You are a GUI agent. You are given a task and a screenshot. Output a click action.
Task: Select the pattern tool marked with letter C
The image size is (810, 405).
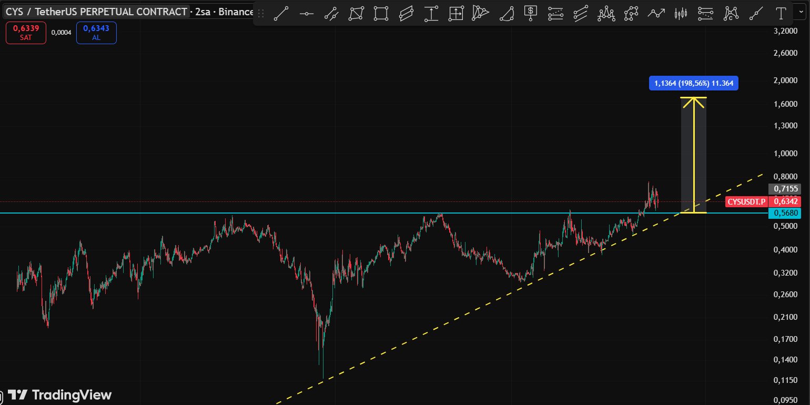tap(731, 13)
